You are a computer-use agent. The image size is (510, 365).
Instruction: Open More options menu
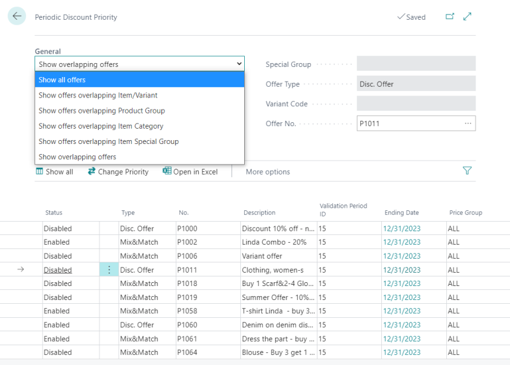pyautogui.click(x=268, y=172)
